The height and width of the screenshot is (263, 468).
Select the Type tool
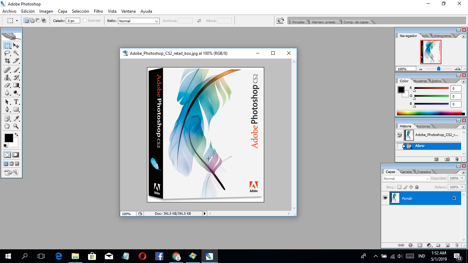click(x=16, y=102)
